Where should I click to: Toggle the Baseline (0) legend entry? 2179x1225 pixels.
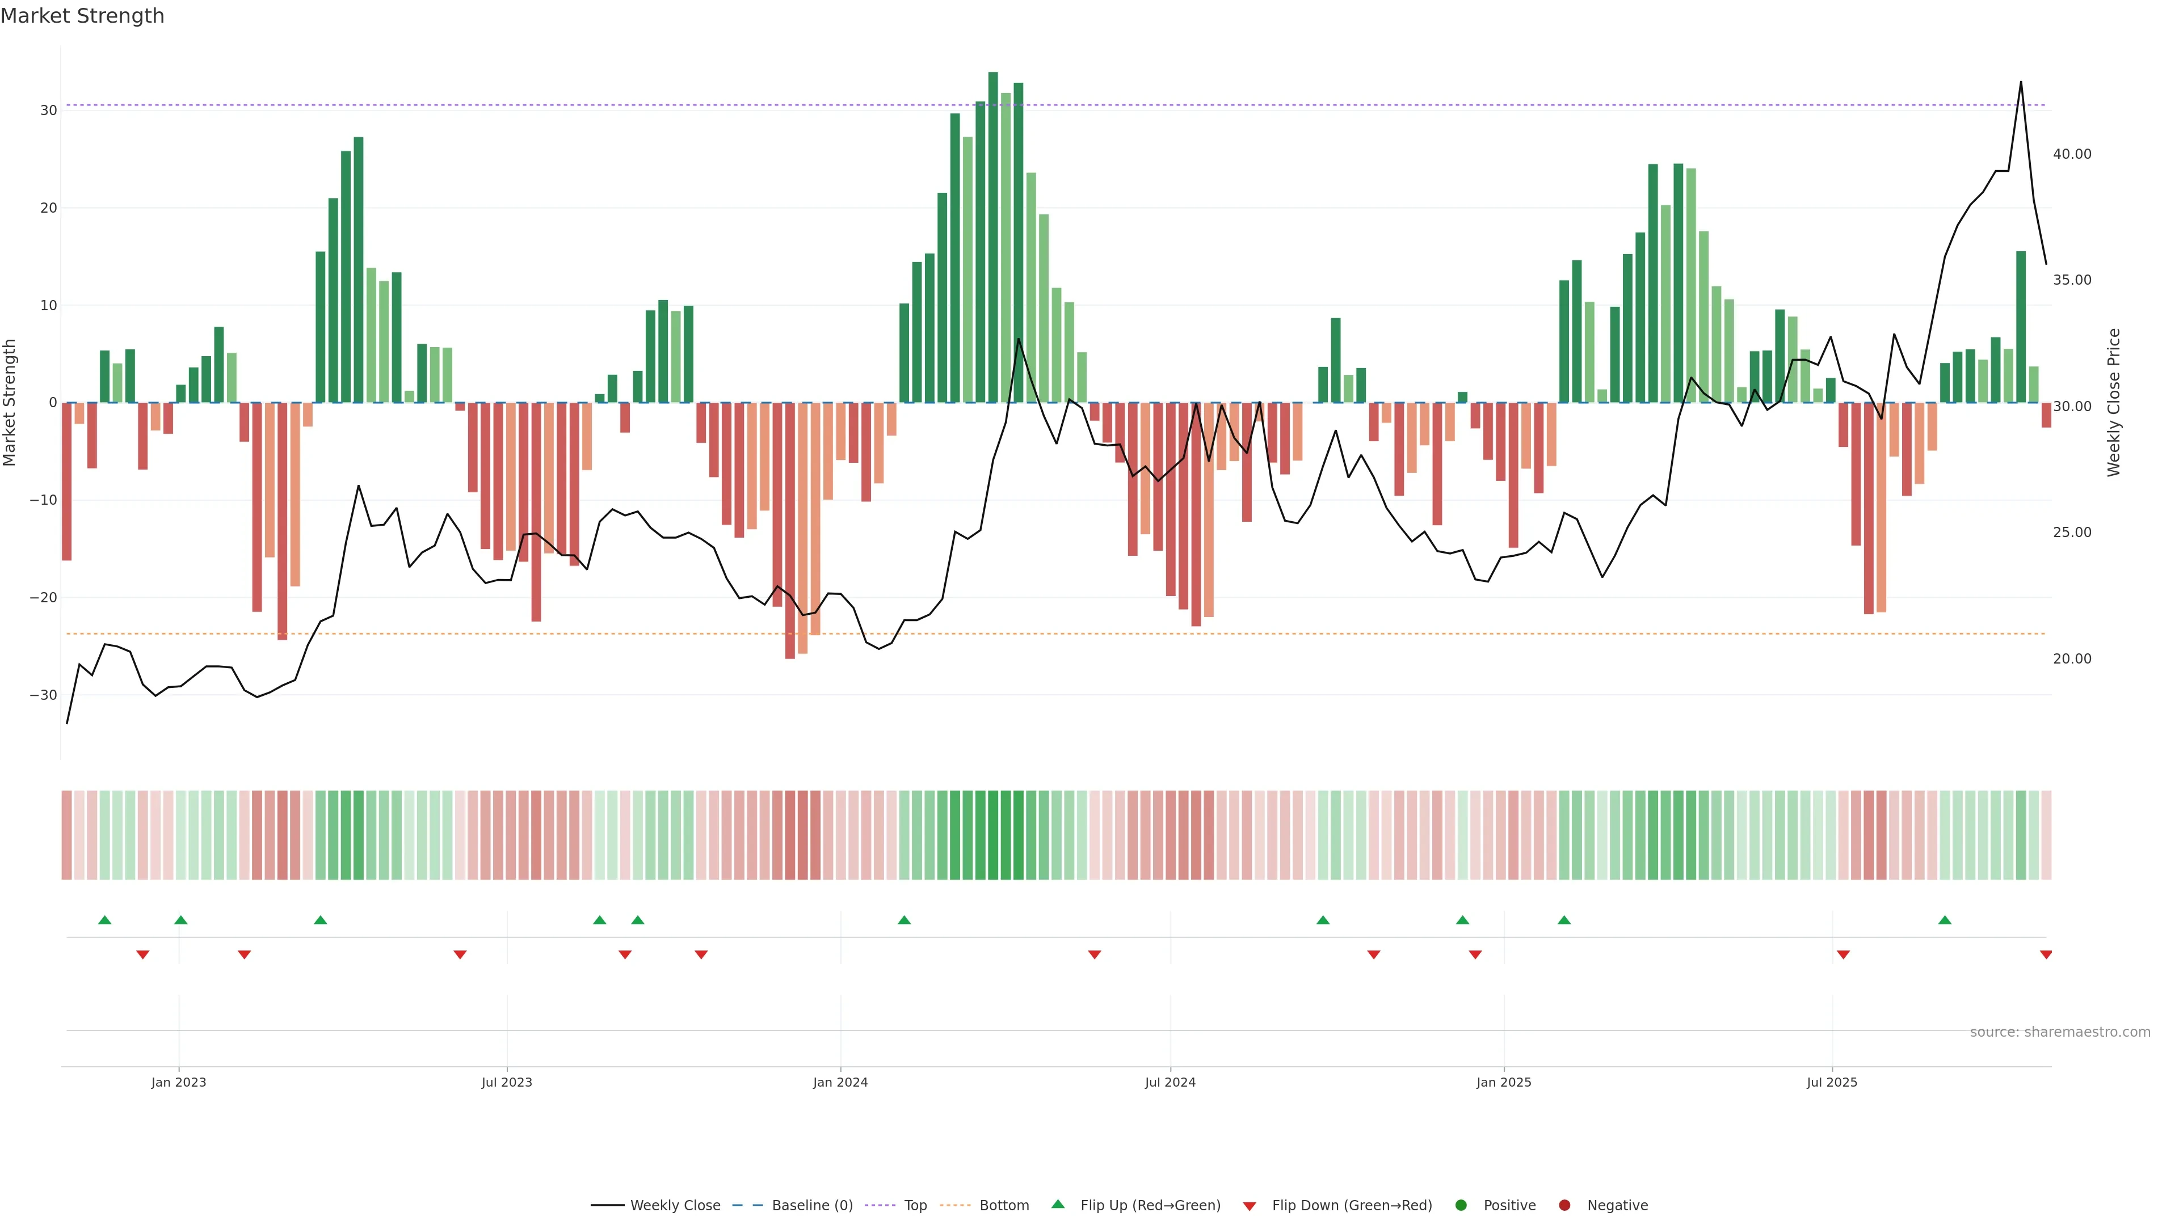point(812,1205)
